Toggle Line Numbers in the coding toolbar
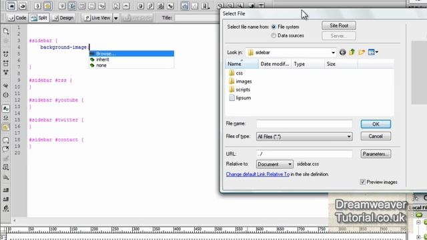 click(6, 109)
